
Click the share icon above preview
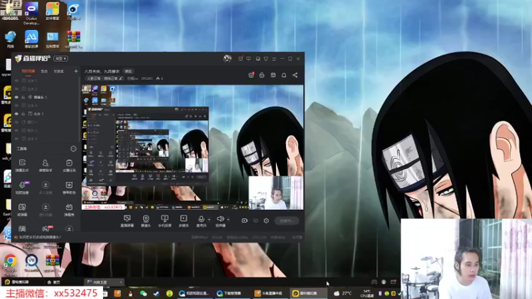[x=295, y=75]
